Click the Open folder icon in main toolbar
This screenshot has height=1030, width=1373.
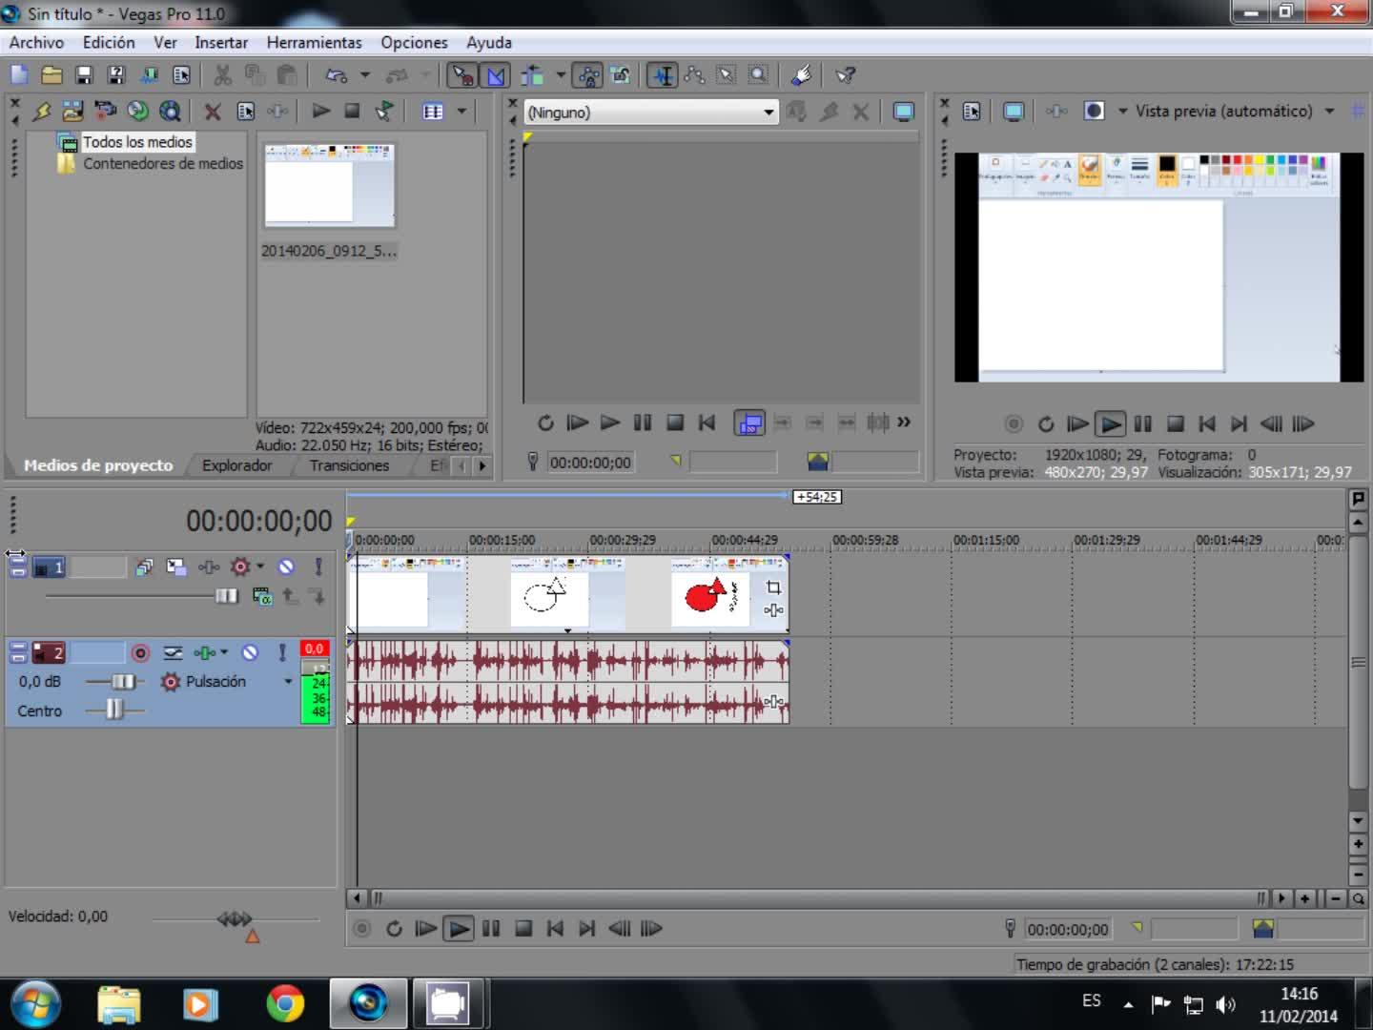(51, 75)
